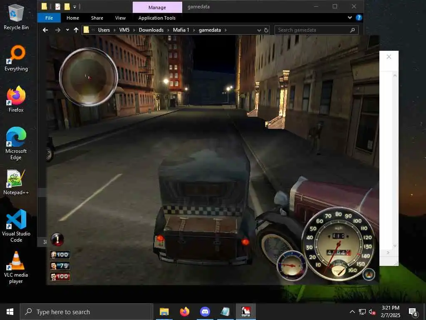The width and height of the screenshot is (426, 320).
Task: Switch to the Manage contextual tab
Action: pos(157,7)
